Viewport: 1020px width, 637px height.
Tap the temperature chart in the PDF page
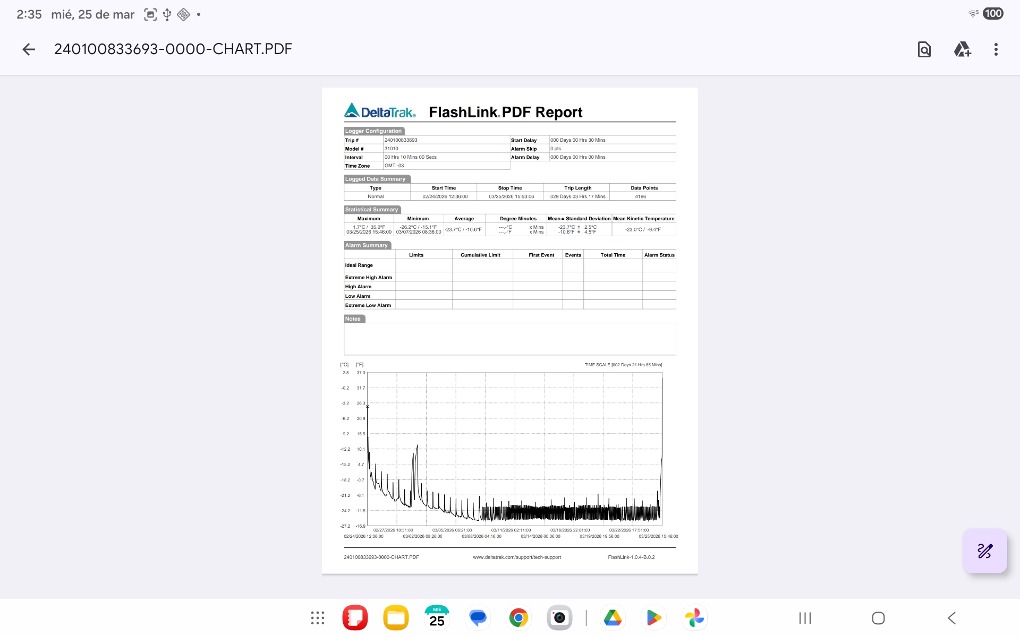[514, 449]
